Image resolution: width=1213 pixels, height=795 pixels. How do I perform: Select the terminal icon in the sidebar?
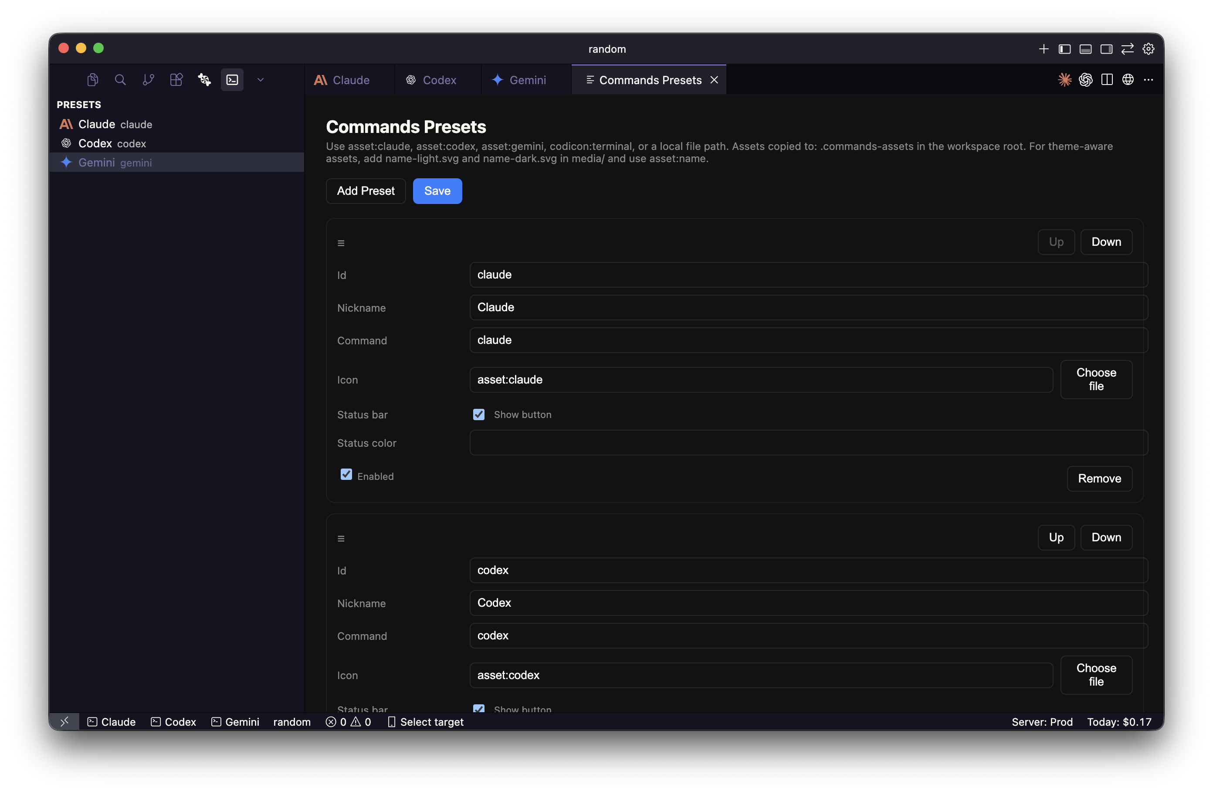pos(232,80)
